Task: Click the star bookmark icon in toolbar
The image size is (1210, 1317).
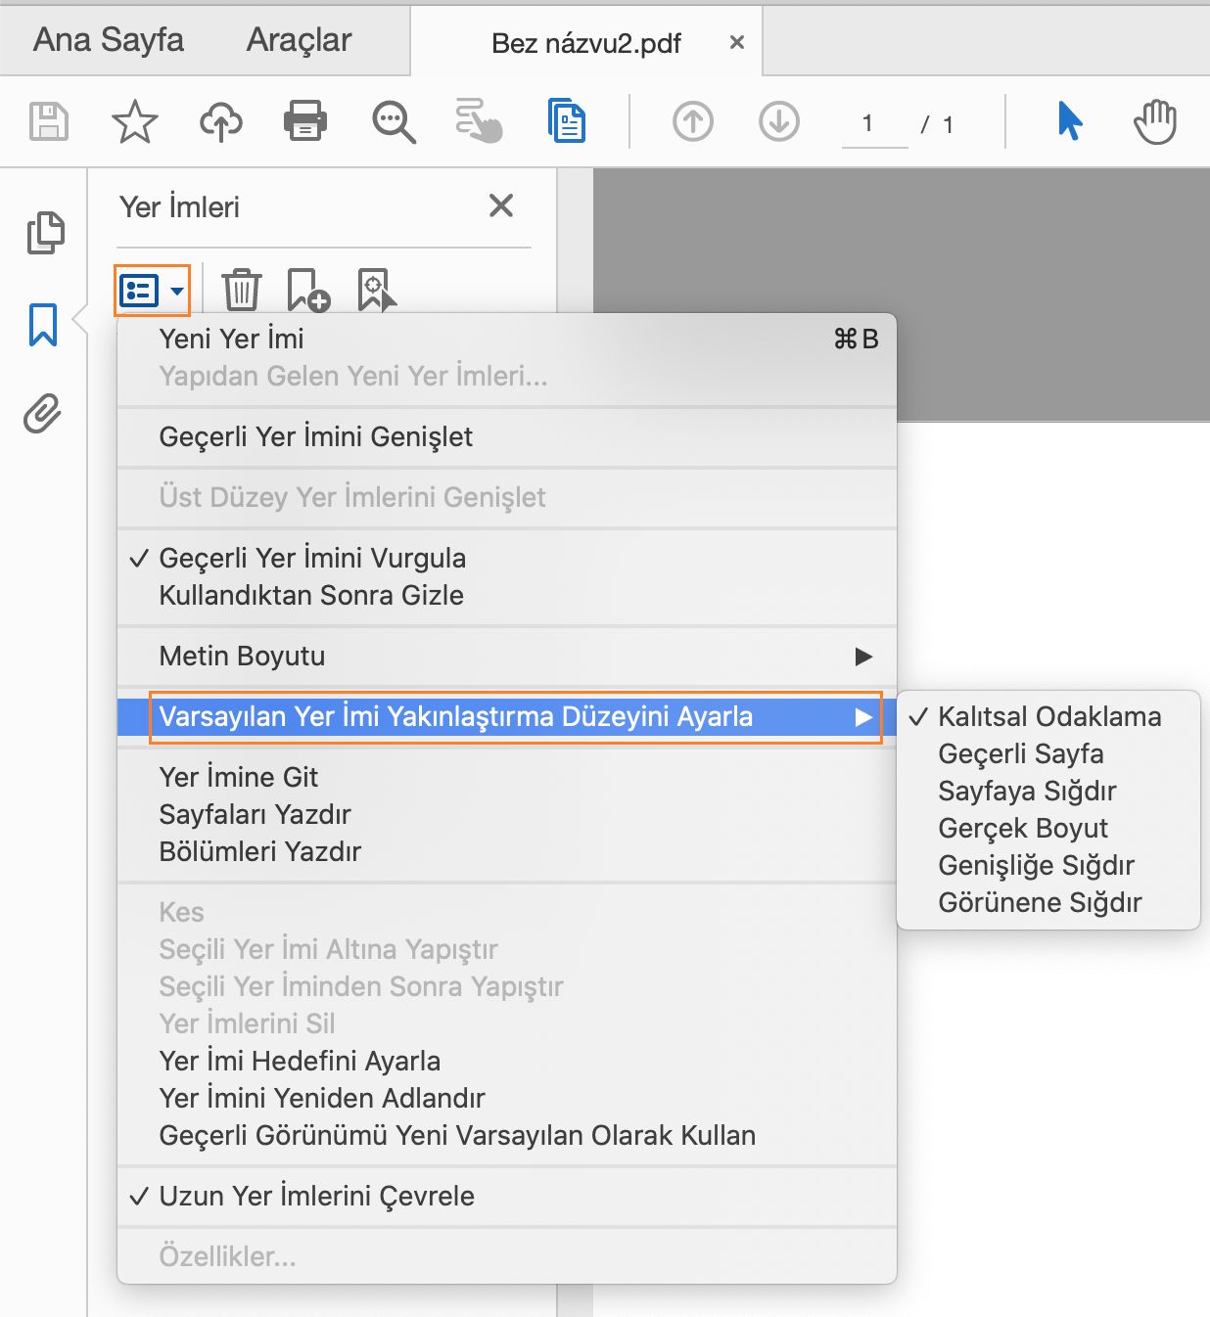Action: click(134, 122)
